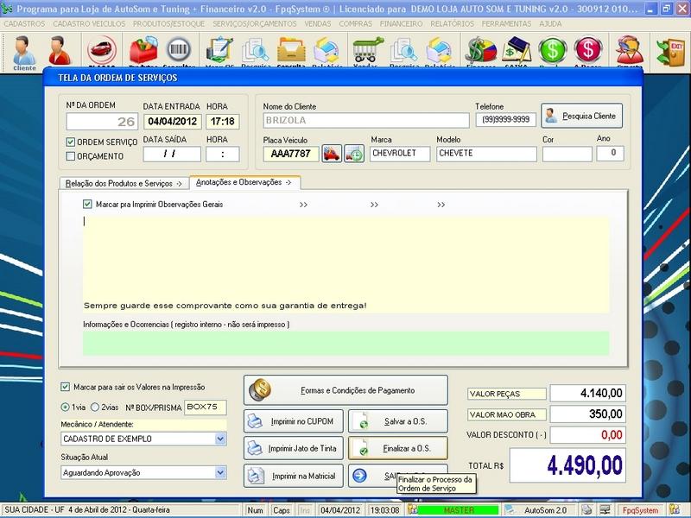Open the red car vehicle toolbar icon

point(102,51)
